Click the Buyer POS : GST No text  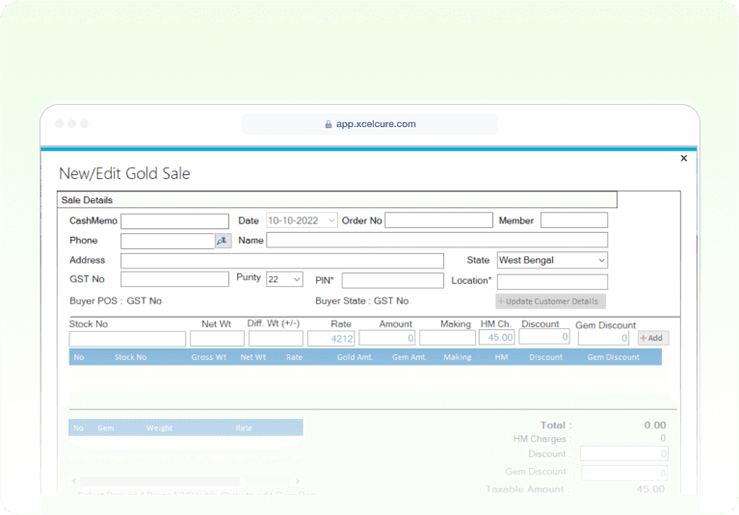(x=116, y=300)
